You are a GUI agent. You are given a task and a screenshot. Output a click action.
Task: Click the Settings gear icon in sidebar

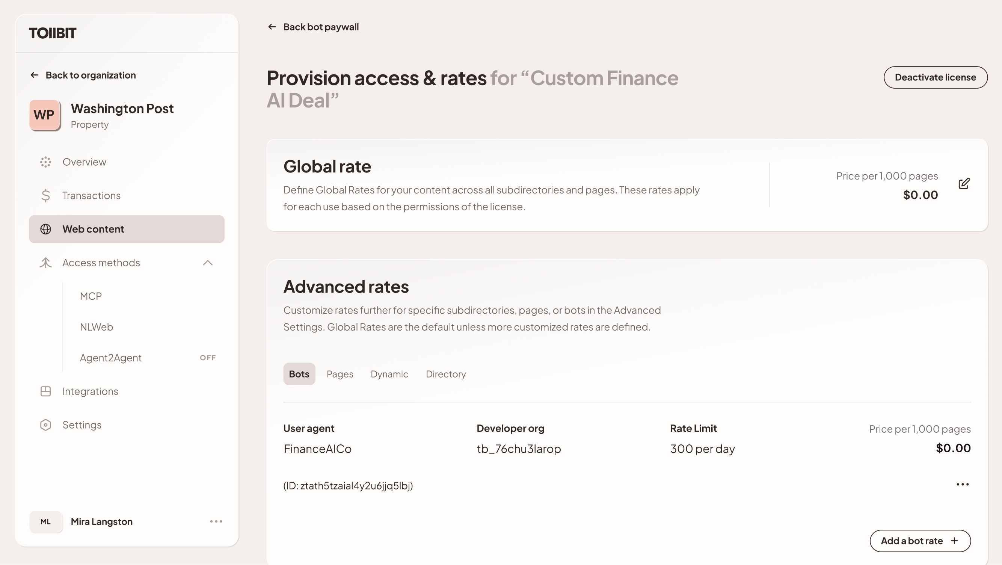tap(45, 425)
